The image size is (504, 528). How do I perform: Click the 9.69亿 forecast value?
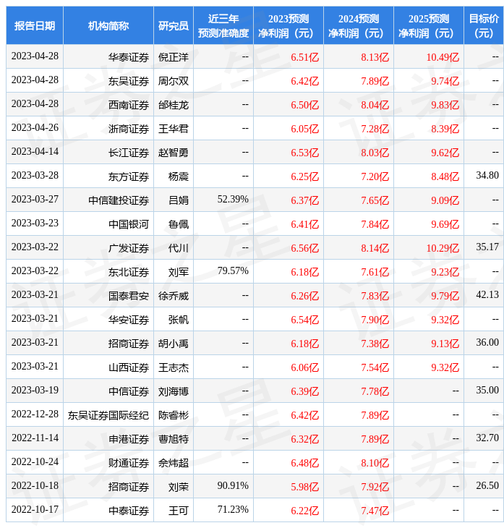pos(445,225)
